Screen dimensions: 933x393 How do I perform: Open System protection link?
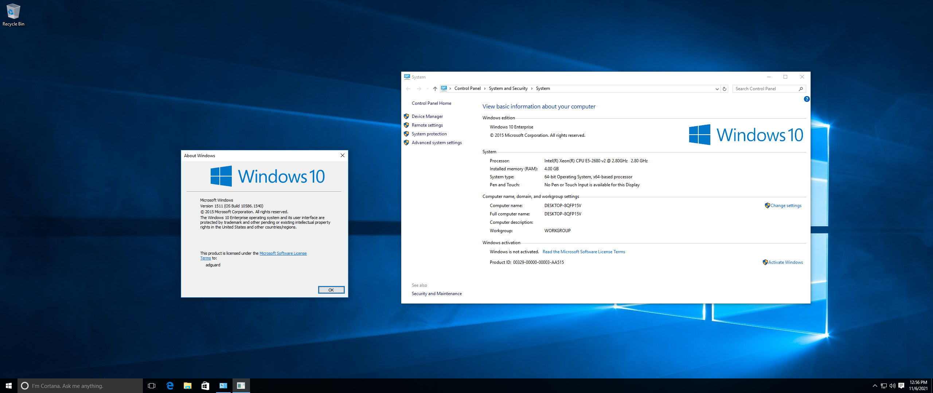(429, 134)
